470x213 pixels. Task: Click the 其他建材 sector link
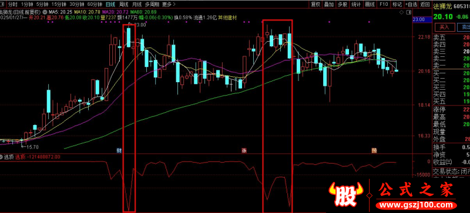(227, 18)
